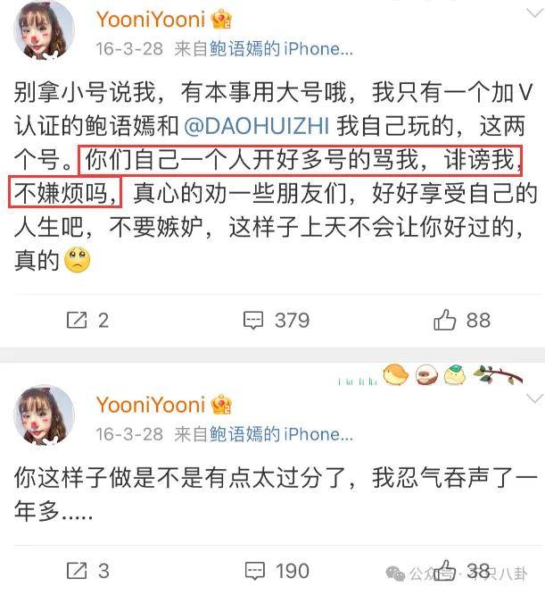
Task: Open the second post text body
Action: [276, 494]
